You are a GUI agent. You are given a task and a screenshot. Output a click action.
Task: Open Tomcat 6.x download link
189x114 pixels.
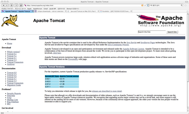(12, 54)
